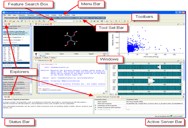Click the Analyze Sequences tool group
Screen dimensions: 188x128
coord(16,86)
